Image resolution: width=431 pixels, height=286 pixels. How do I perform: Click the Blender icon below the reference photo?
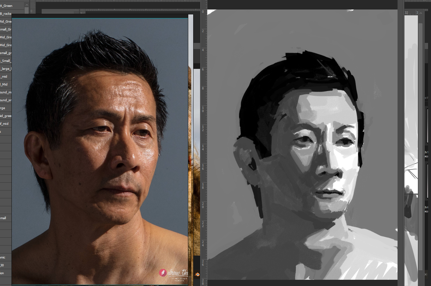[197, 275]
